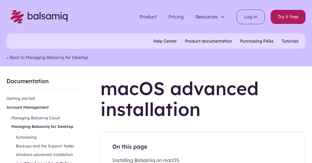Open the Tutorials section
Viewport: 312px width, 163px height.
click(290, 41)
